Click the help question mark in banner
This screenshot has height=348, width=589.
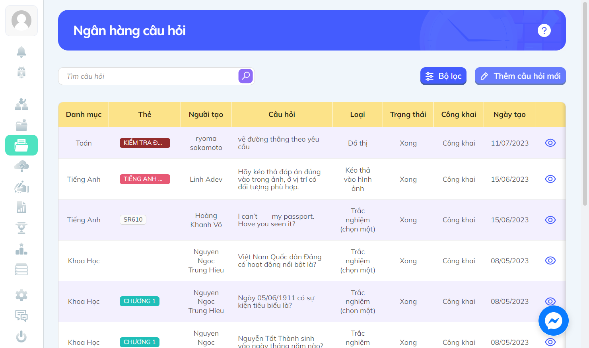[544, 30]
